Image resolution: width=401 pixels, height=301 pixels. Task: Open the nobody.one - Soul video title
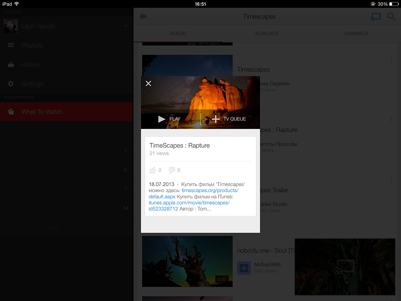[266, 250]
